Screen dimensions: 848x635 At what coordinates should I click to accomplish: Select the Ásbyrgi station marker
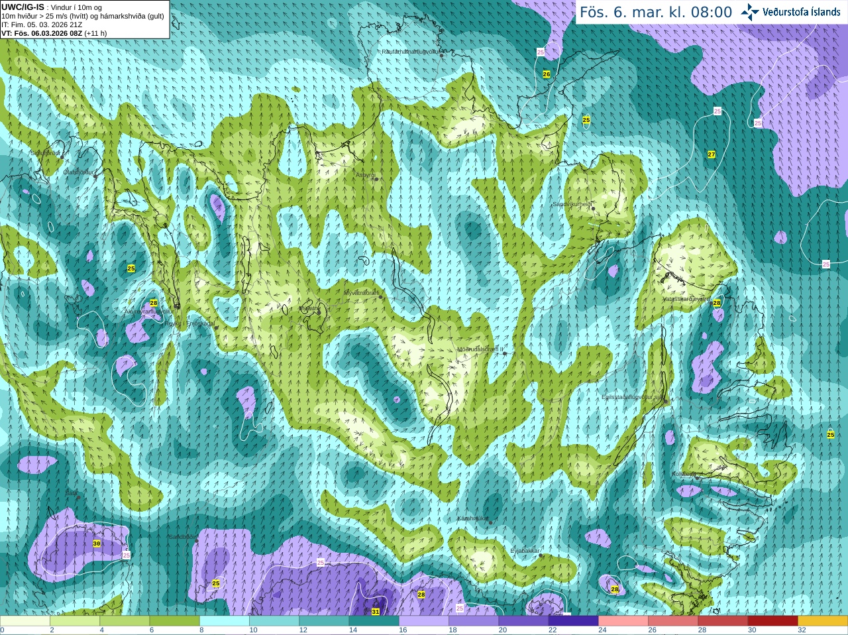[376, 179]
